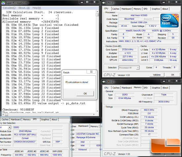Click the CPU-Z icon in top window title bar
Viewport: 182px width, 157px height.
click(x=104, y=3)
